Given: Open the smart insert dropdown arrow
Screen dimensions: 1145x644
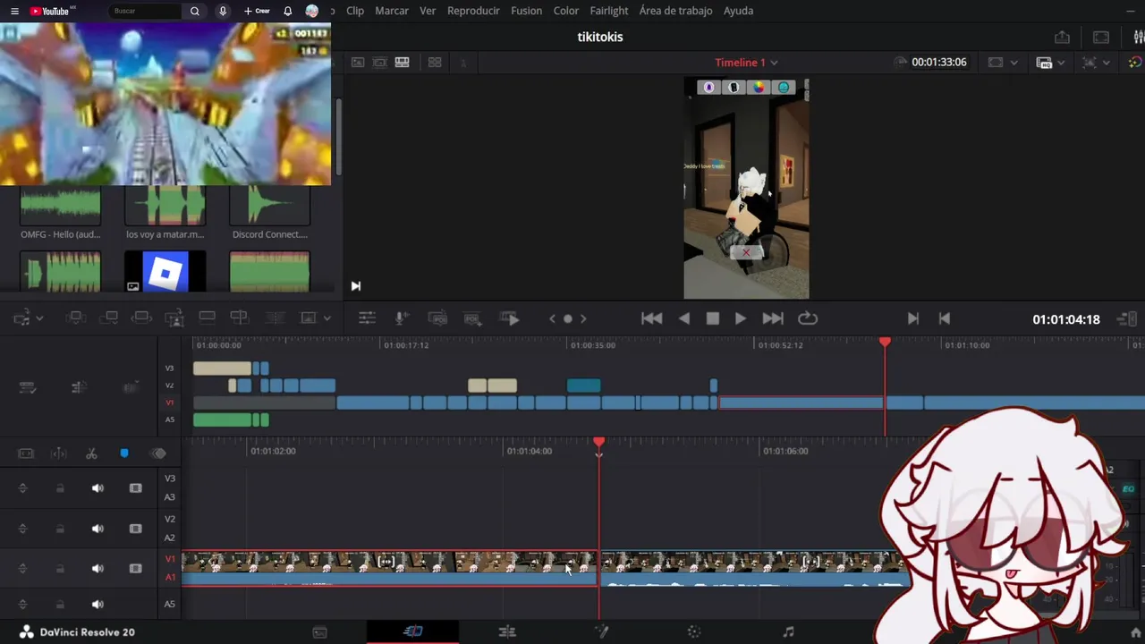Looking at the screenshot, I should click(x=39, y=318).
